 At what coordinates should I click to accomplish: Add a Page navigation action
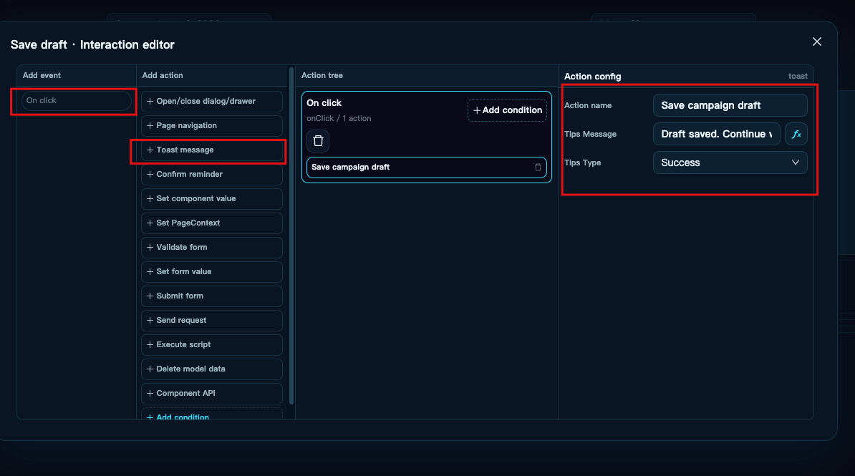[211, 125]
